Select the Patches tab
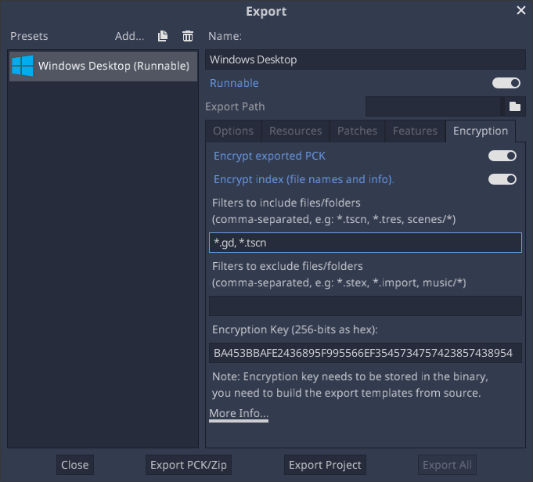 click(357, 131)
